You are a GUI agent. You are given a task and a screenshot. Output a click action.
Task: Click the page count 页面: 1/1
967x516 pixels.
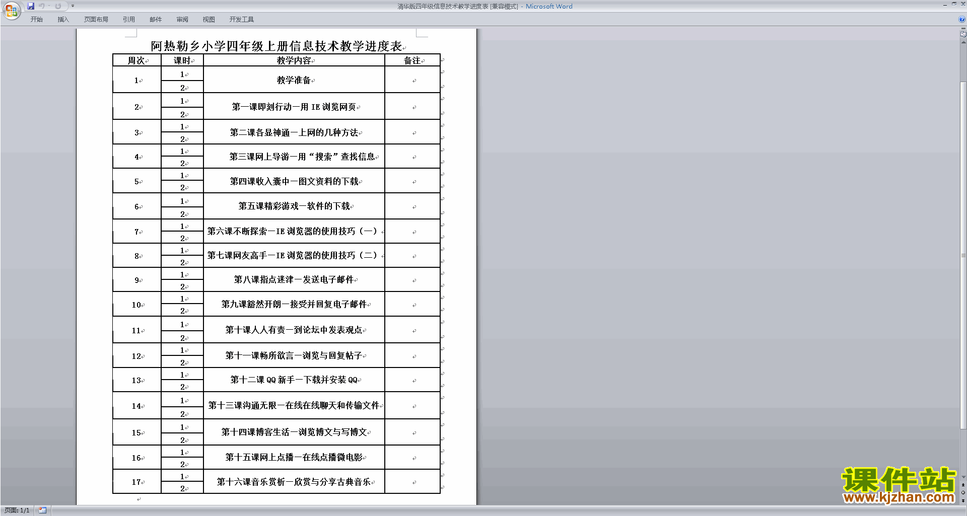pos(17,510)
